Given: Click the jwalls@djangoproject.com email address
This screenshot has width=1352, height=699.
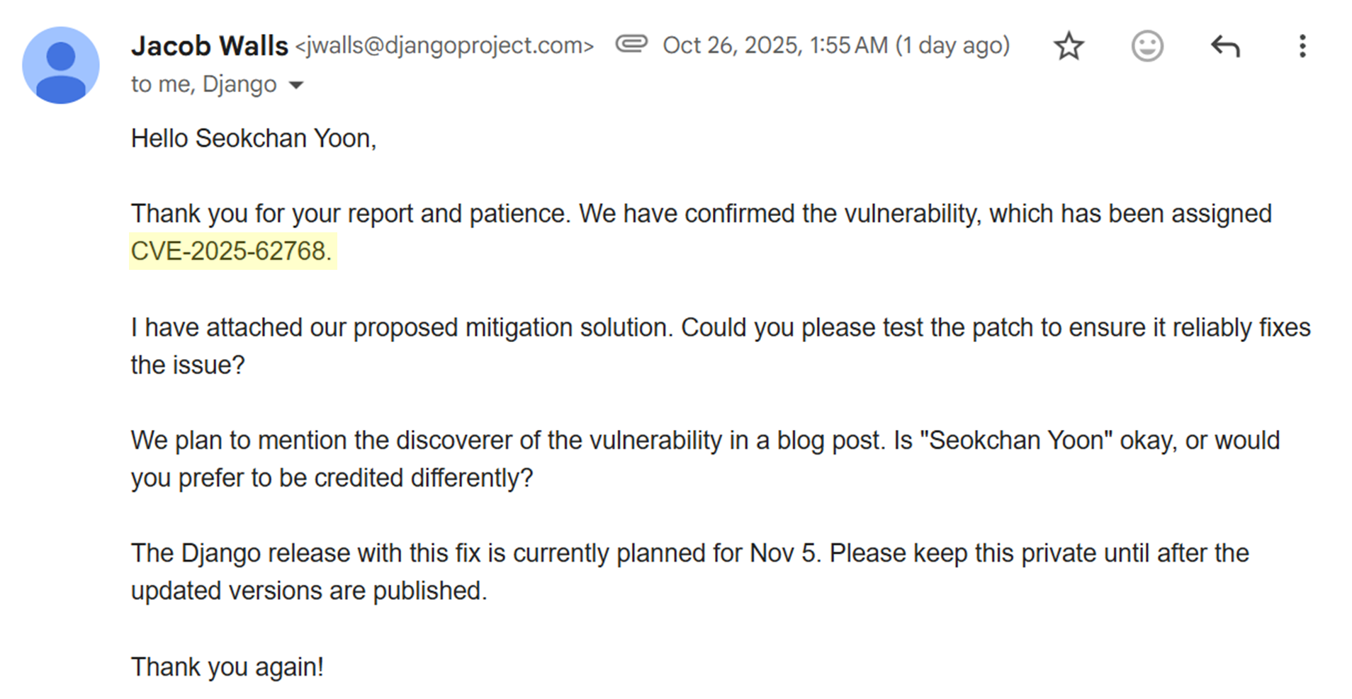Looking at the screenshot, I should click(x=444, y=46).
